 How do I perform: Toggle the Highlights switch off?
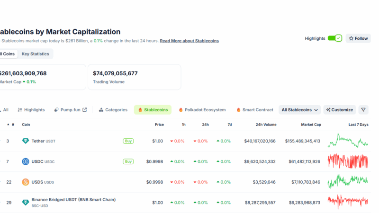[x=335, y=38]
